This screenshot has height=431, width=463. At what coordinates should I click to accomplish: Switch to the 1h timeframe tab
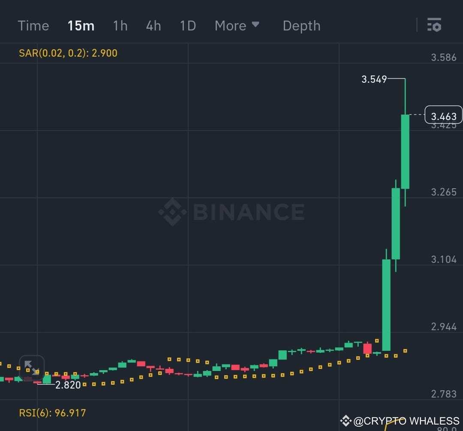[120, 25]
